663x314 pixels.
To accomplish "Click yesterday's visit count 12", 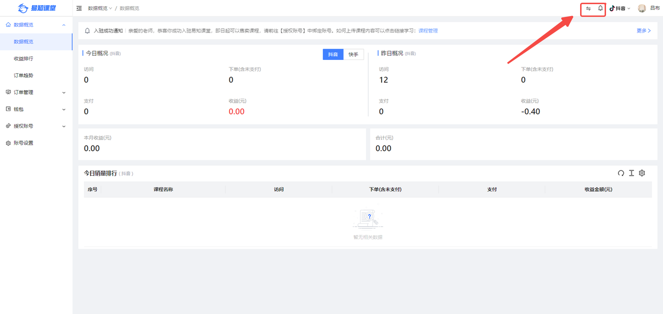I will 383,80.
